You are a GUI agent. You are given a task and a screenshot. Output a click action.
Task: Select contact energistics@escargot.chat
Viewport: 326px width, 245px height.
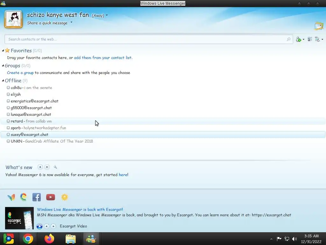[x=163, y=101]
